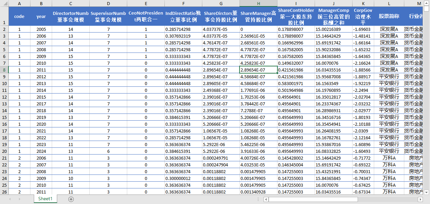The width and height of the screenshot is (430, 204).
Task: Click the CorpGov header cell
Action: click(363, 16)
